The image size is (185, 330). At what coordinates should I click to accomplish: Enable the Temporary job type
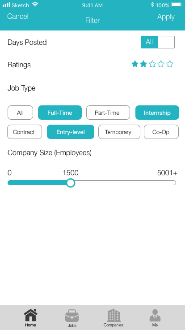pos(119,132)
